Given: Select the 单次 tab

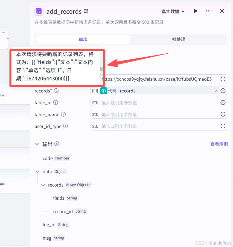Looking at the screenshot, I should tap(83, 39).
